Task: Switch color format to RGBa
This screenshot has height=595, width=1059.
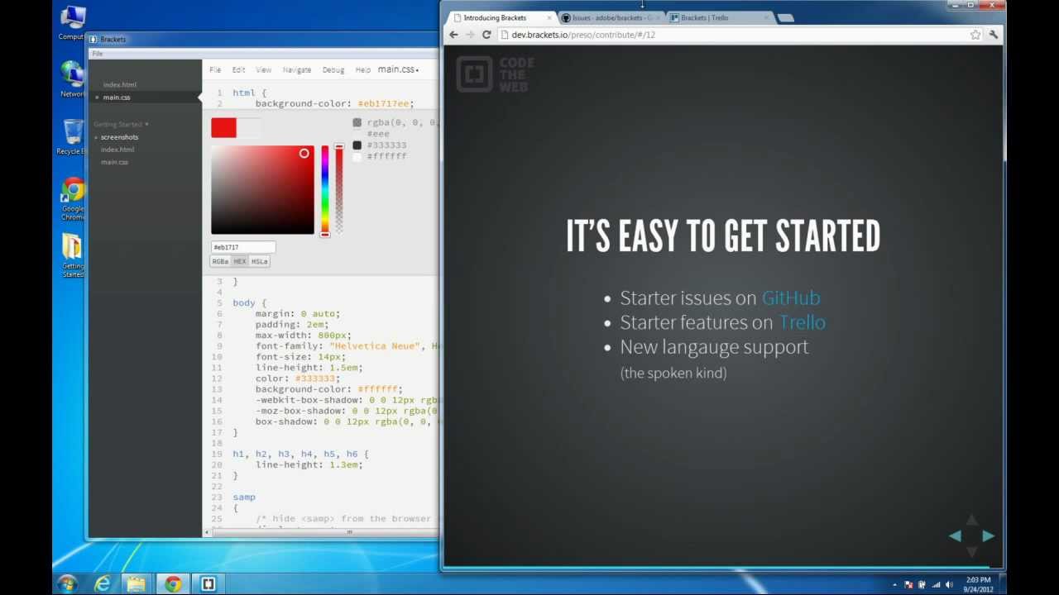Action: (x=220, y=261)
